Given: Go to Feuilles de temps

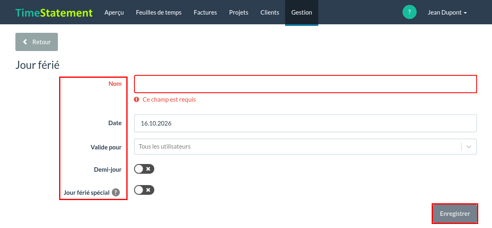Looking at the screenshot, I should tap(159, 13).
